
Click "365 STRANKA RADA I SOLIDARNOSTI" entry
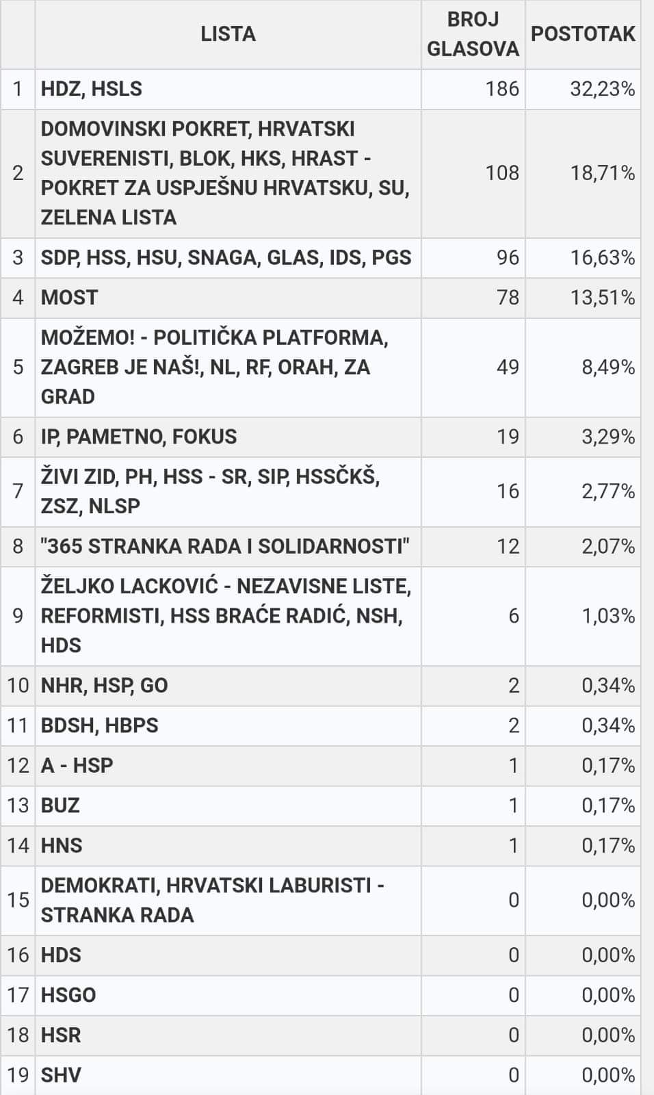coord(225,546)
